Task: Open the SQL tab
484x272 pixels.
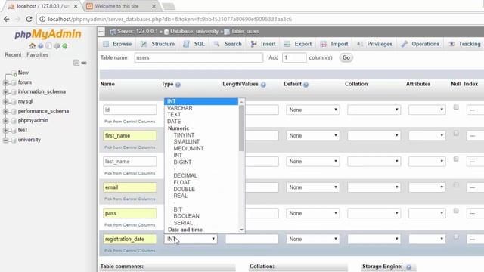Action: pyautogui.click(x=194, y=44)
